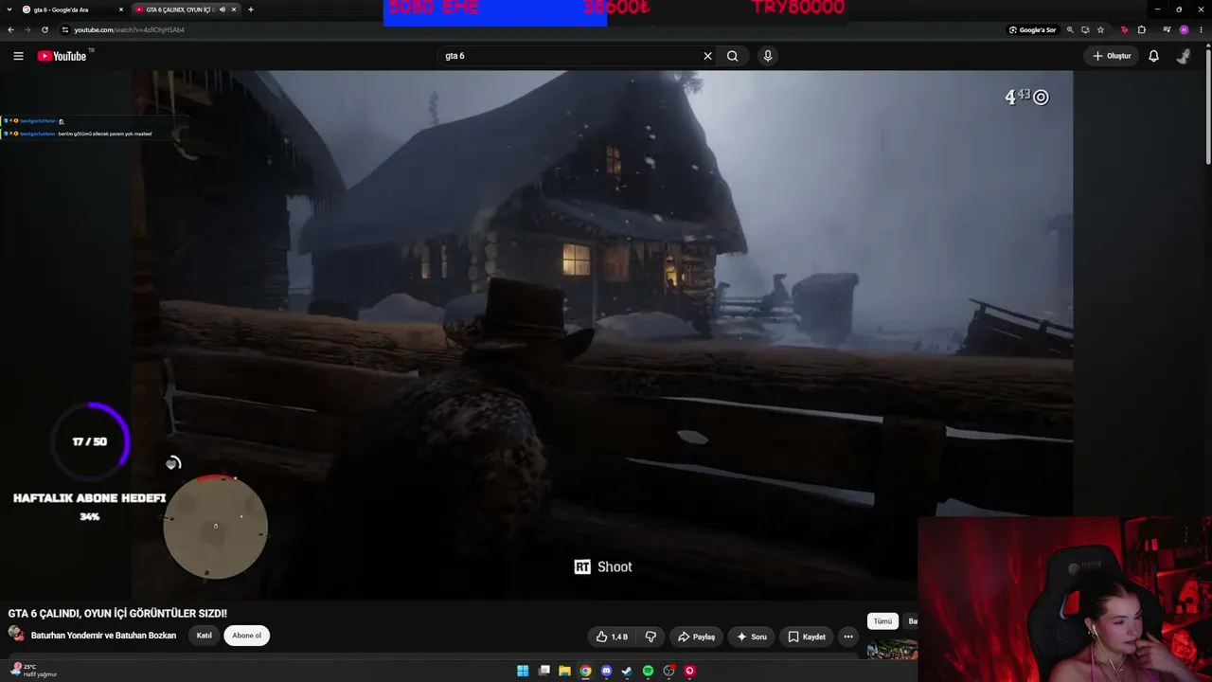
Task: Close the gta 6 Google search tab
Action: click(x=121, y=9)
